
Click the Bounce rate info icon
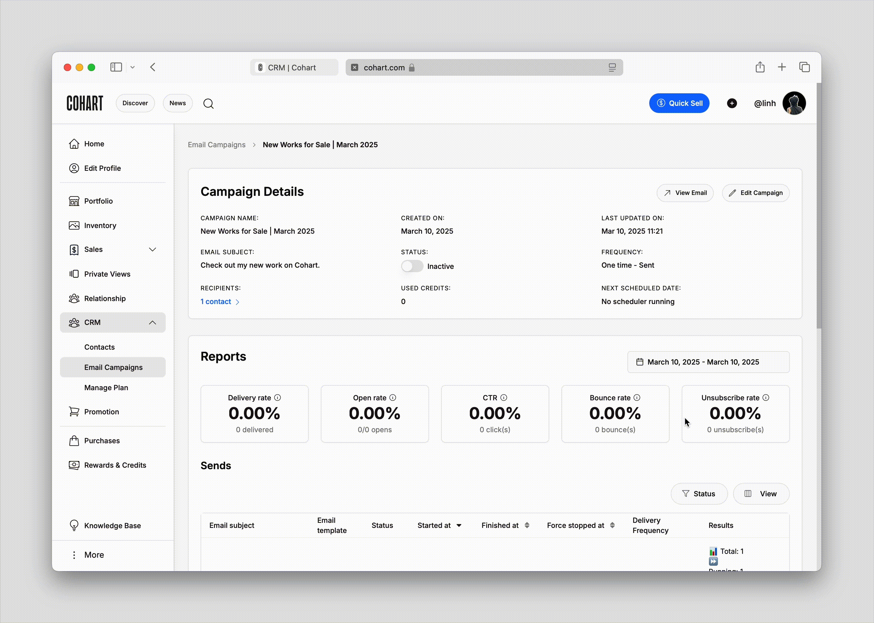click(637, 398)
